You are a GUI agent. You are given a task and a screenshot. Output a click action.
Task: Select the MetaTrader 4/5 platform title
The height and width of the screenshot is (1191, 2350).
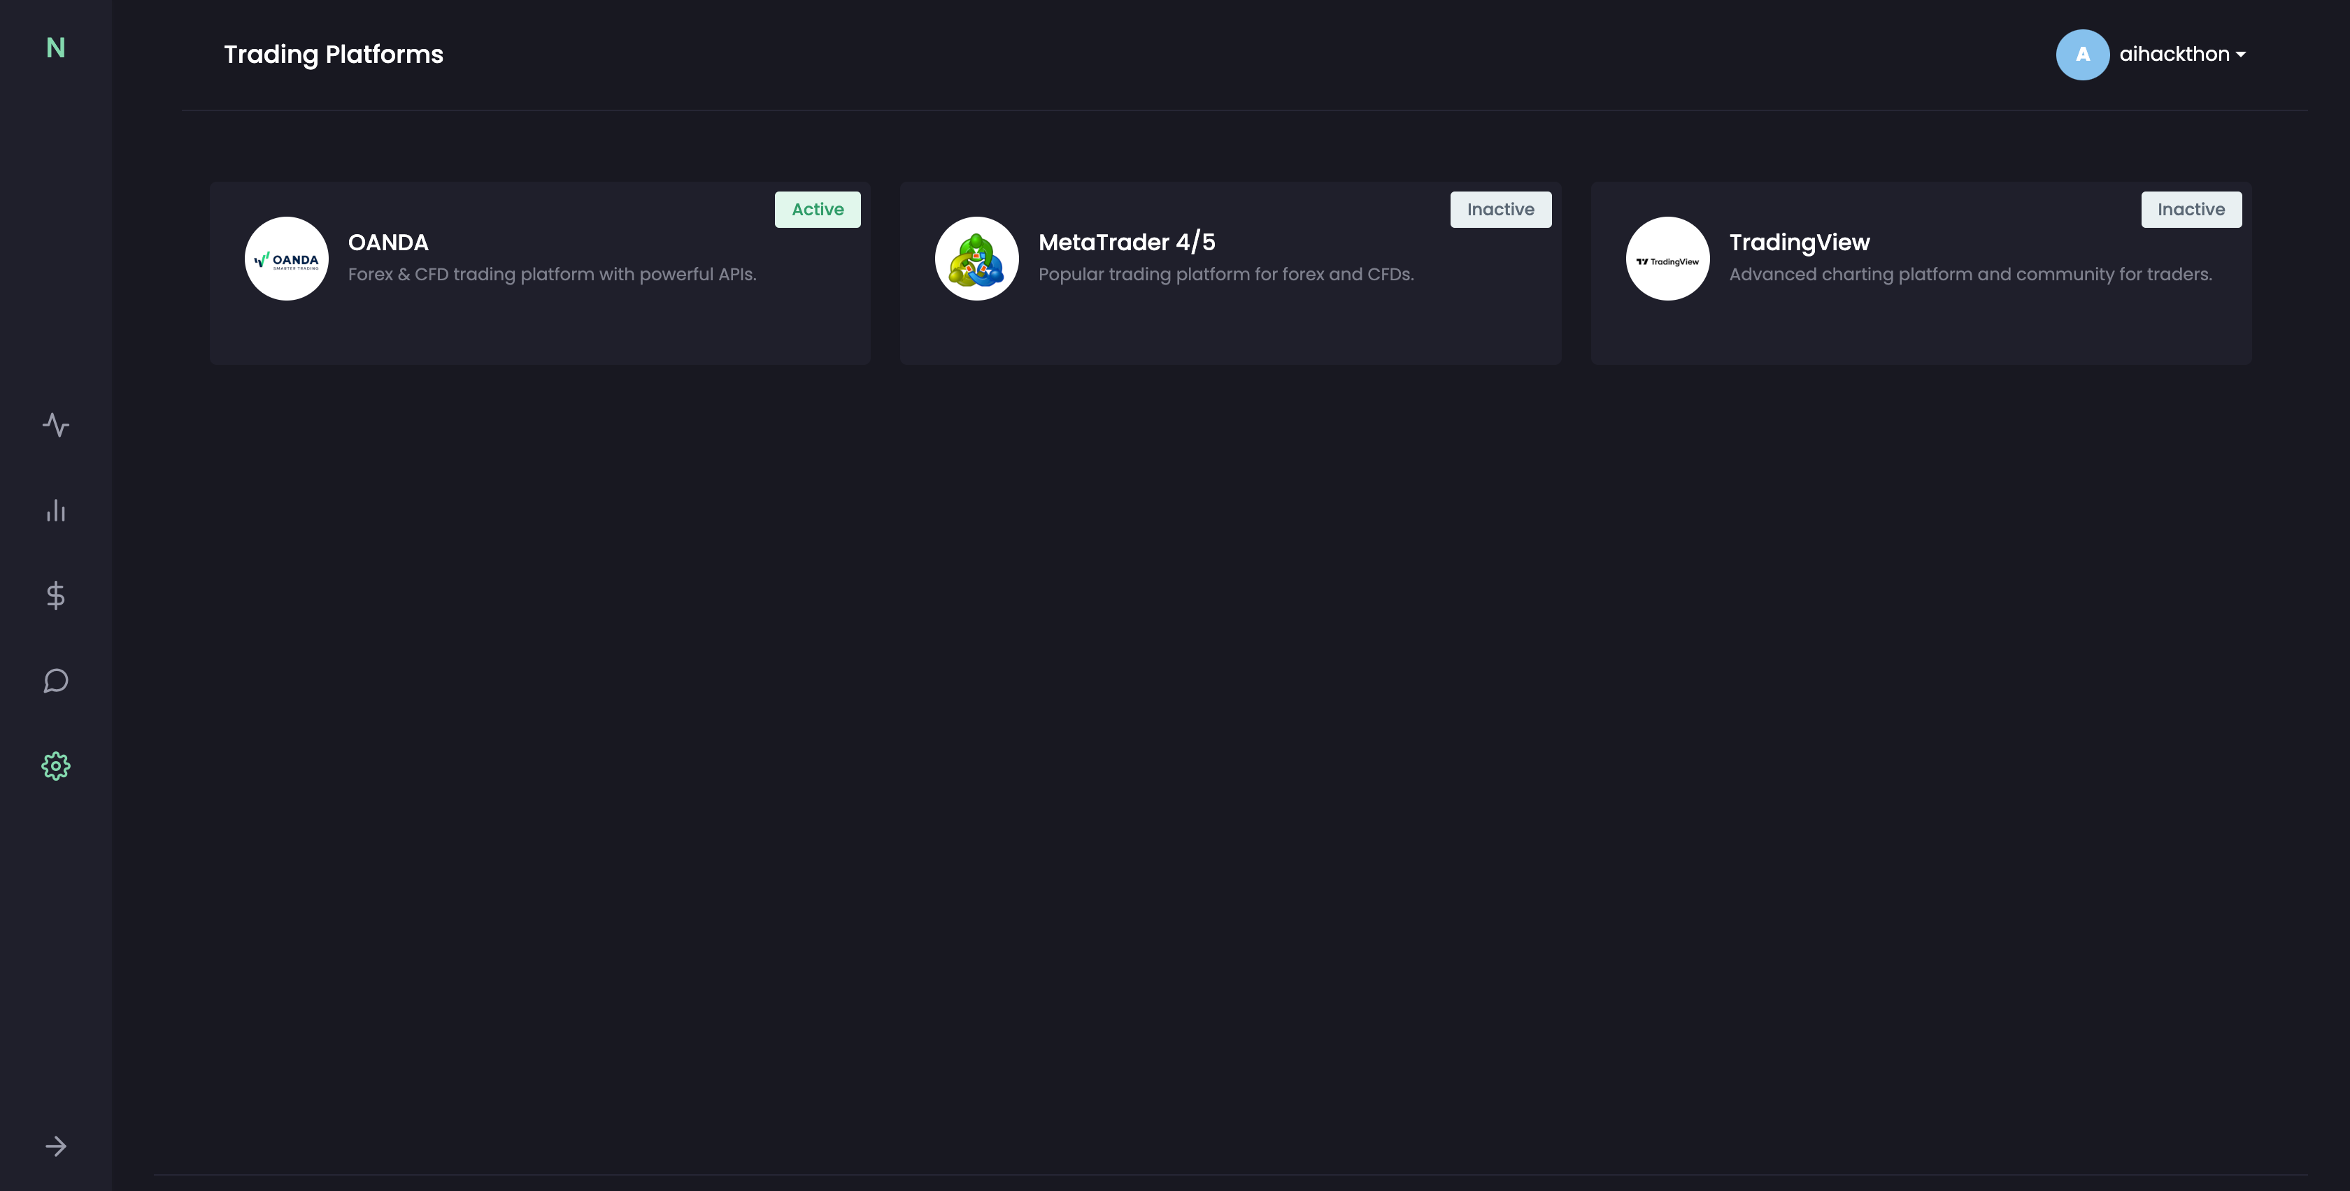(1126, 243)
